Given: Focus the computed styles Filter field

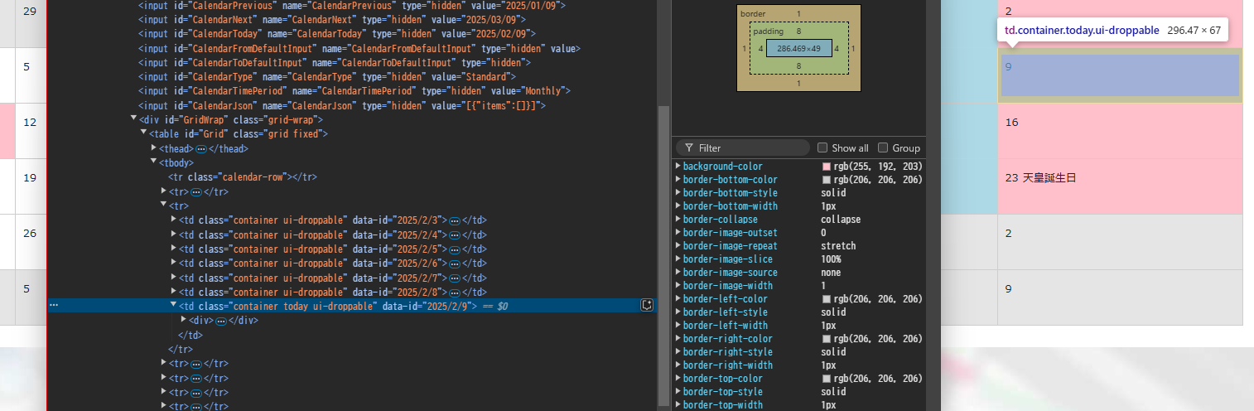Looking at the screenshot, I should click(x=743, y=147).
